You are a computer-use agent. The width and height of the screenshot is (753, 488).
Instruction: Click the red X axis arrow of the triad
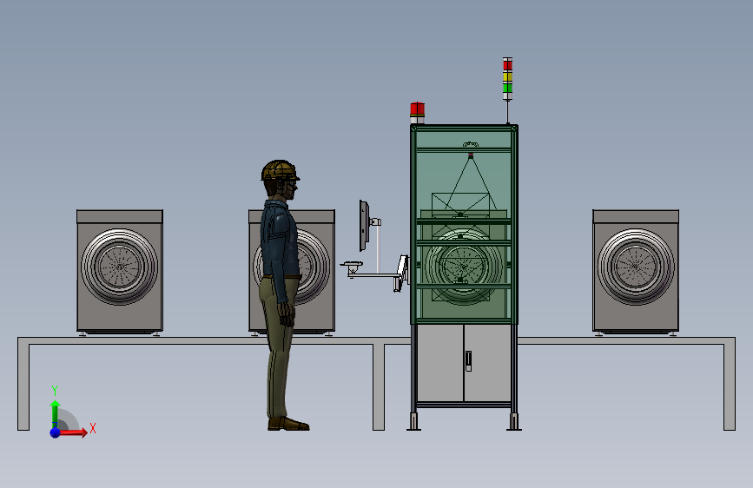click(x=73, y=432)
